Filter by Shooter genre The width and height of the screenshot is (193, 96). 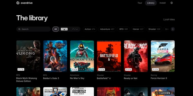coord(154,29)
